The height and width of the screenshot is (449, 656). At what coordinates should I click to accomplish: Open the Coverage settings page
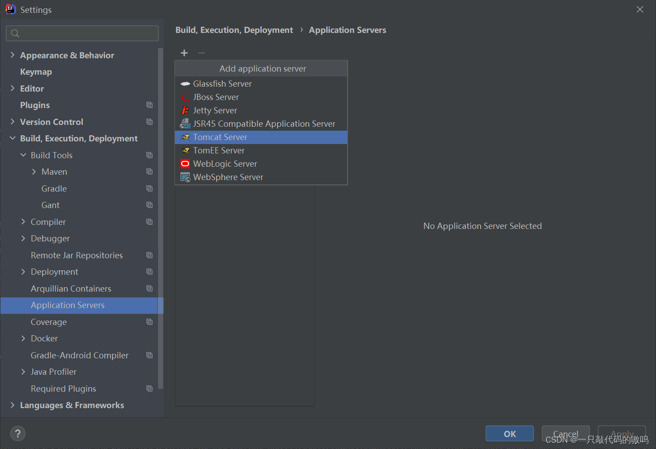pos(49,322)
